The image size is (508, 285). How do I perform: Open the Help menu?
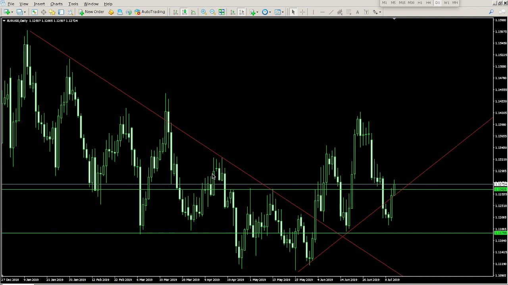point(108,4)
